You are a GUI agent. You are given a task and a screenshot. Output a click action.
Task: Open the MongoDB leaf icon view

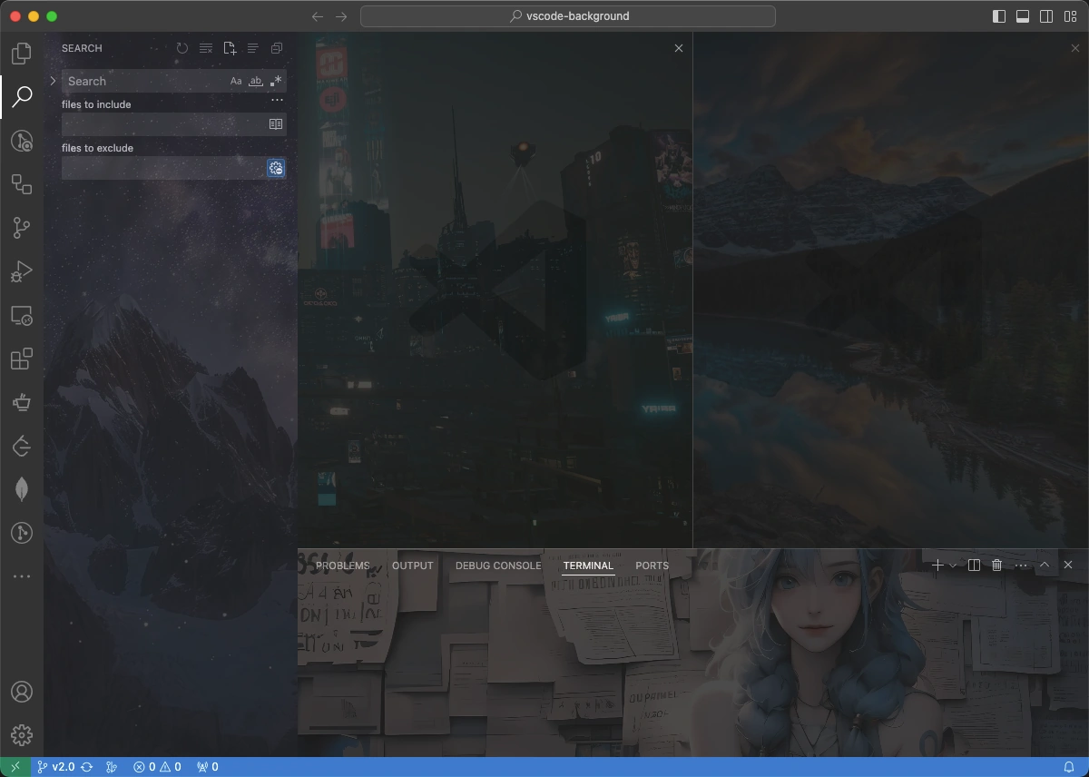click(x=22, y=489)
